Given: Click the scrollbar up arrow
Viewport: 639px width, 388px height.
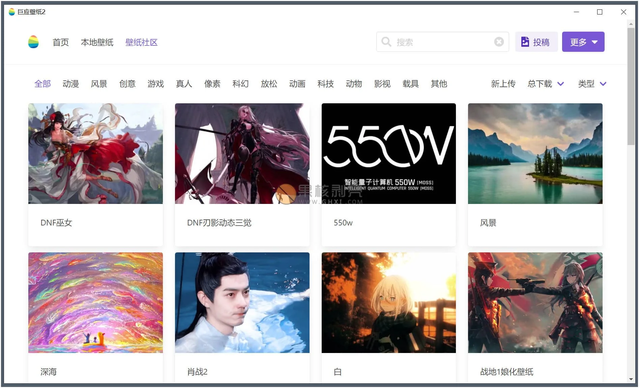Looking at the screenshot, I should coord(631,24).
